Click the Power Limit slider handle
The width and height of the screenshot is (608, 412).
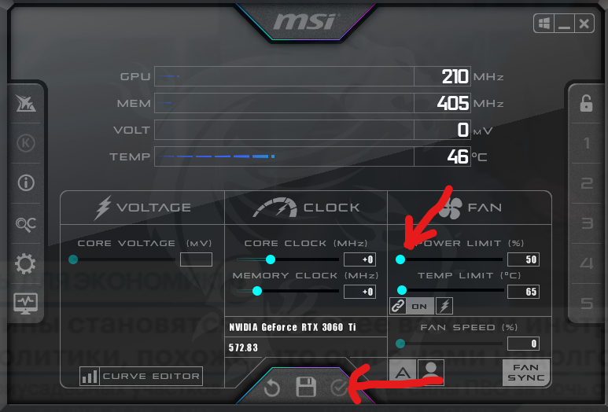tap(400, 259)
